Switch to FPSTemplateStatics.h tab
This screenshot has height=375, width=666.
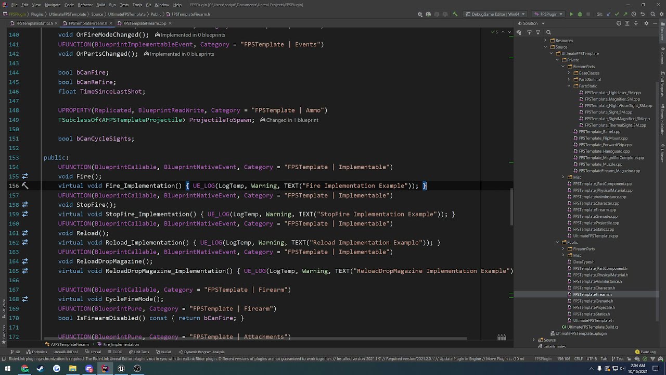(34, 23)
